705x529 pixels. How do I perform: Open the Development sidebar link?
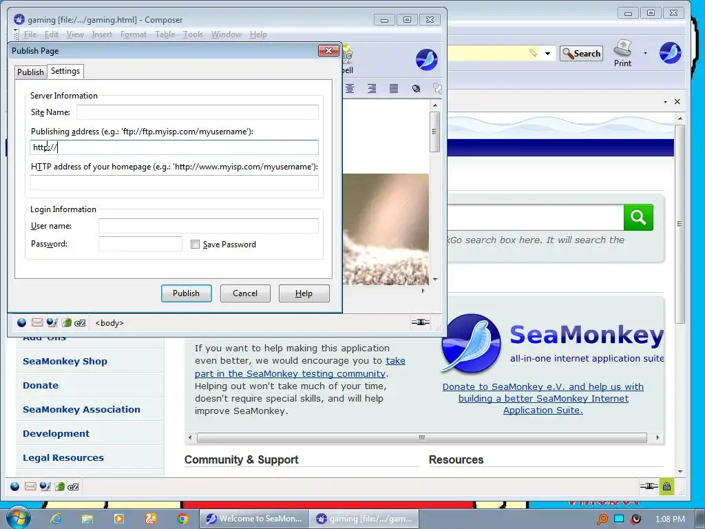(x=56, y=434)
